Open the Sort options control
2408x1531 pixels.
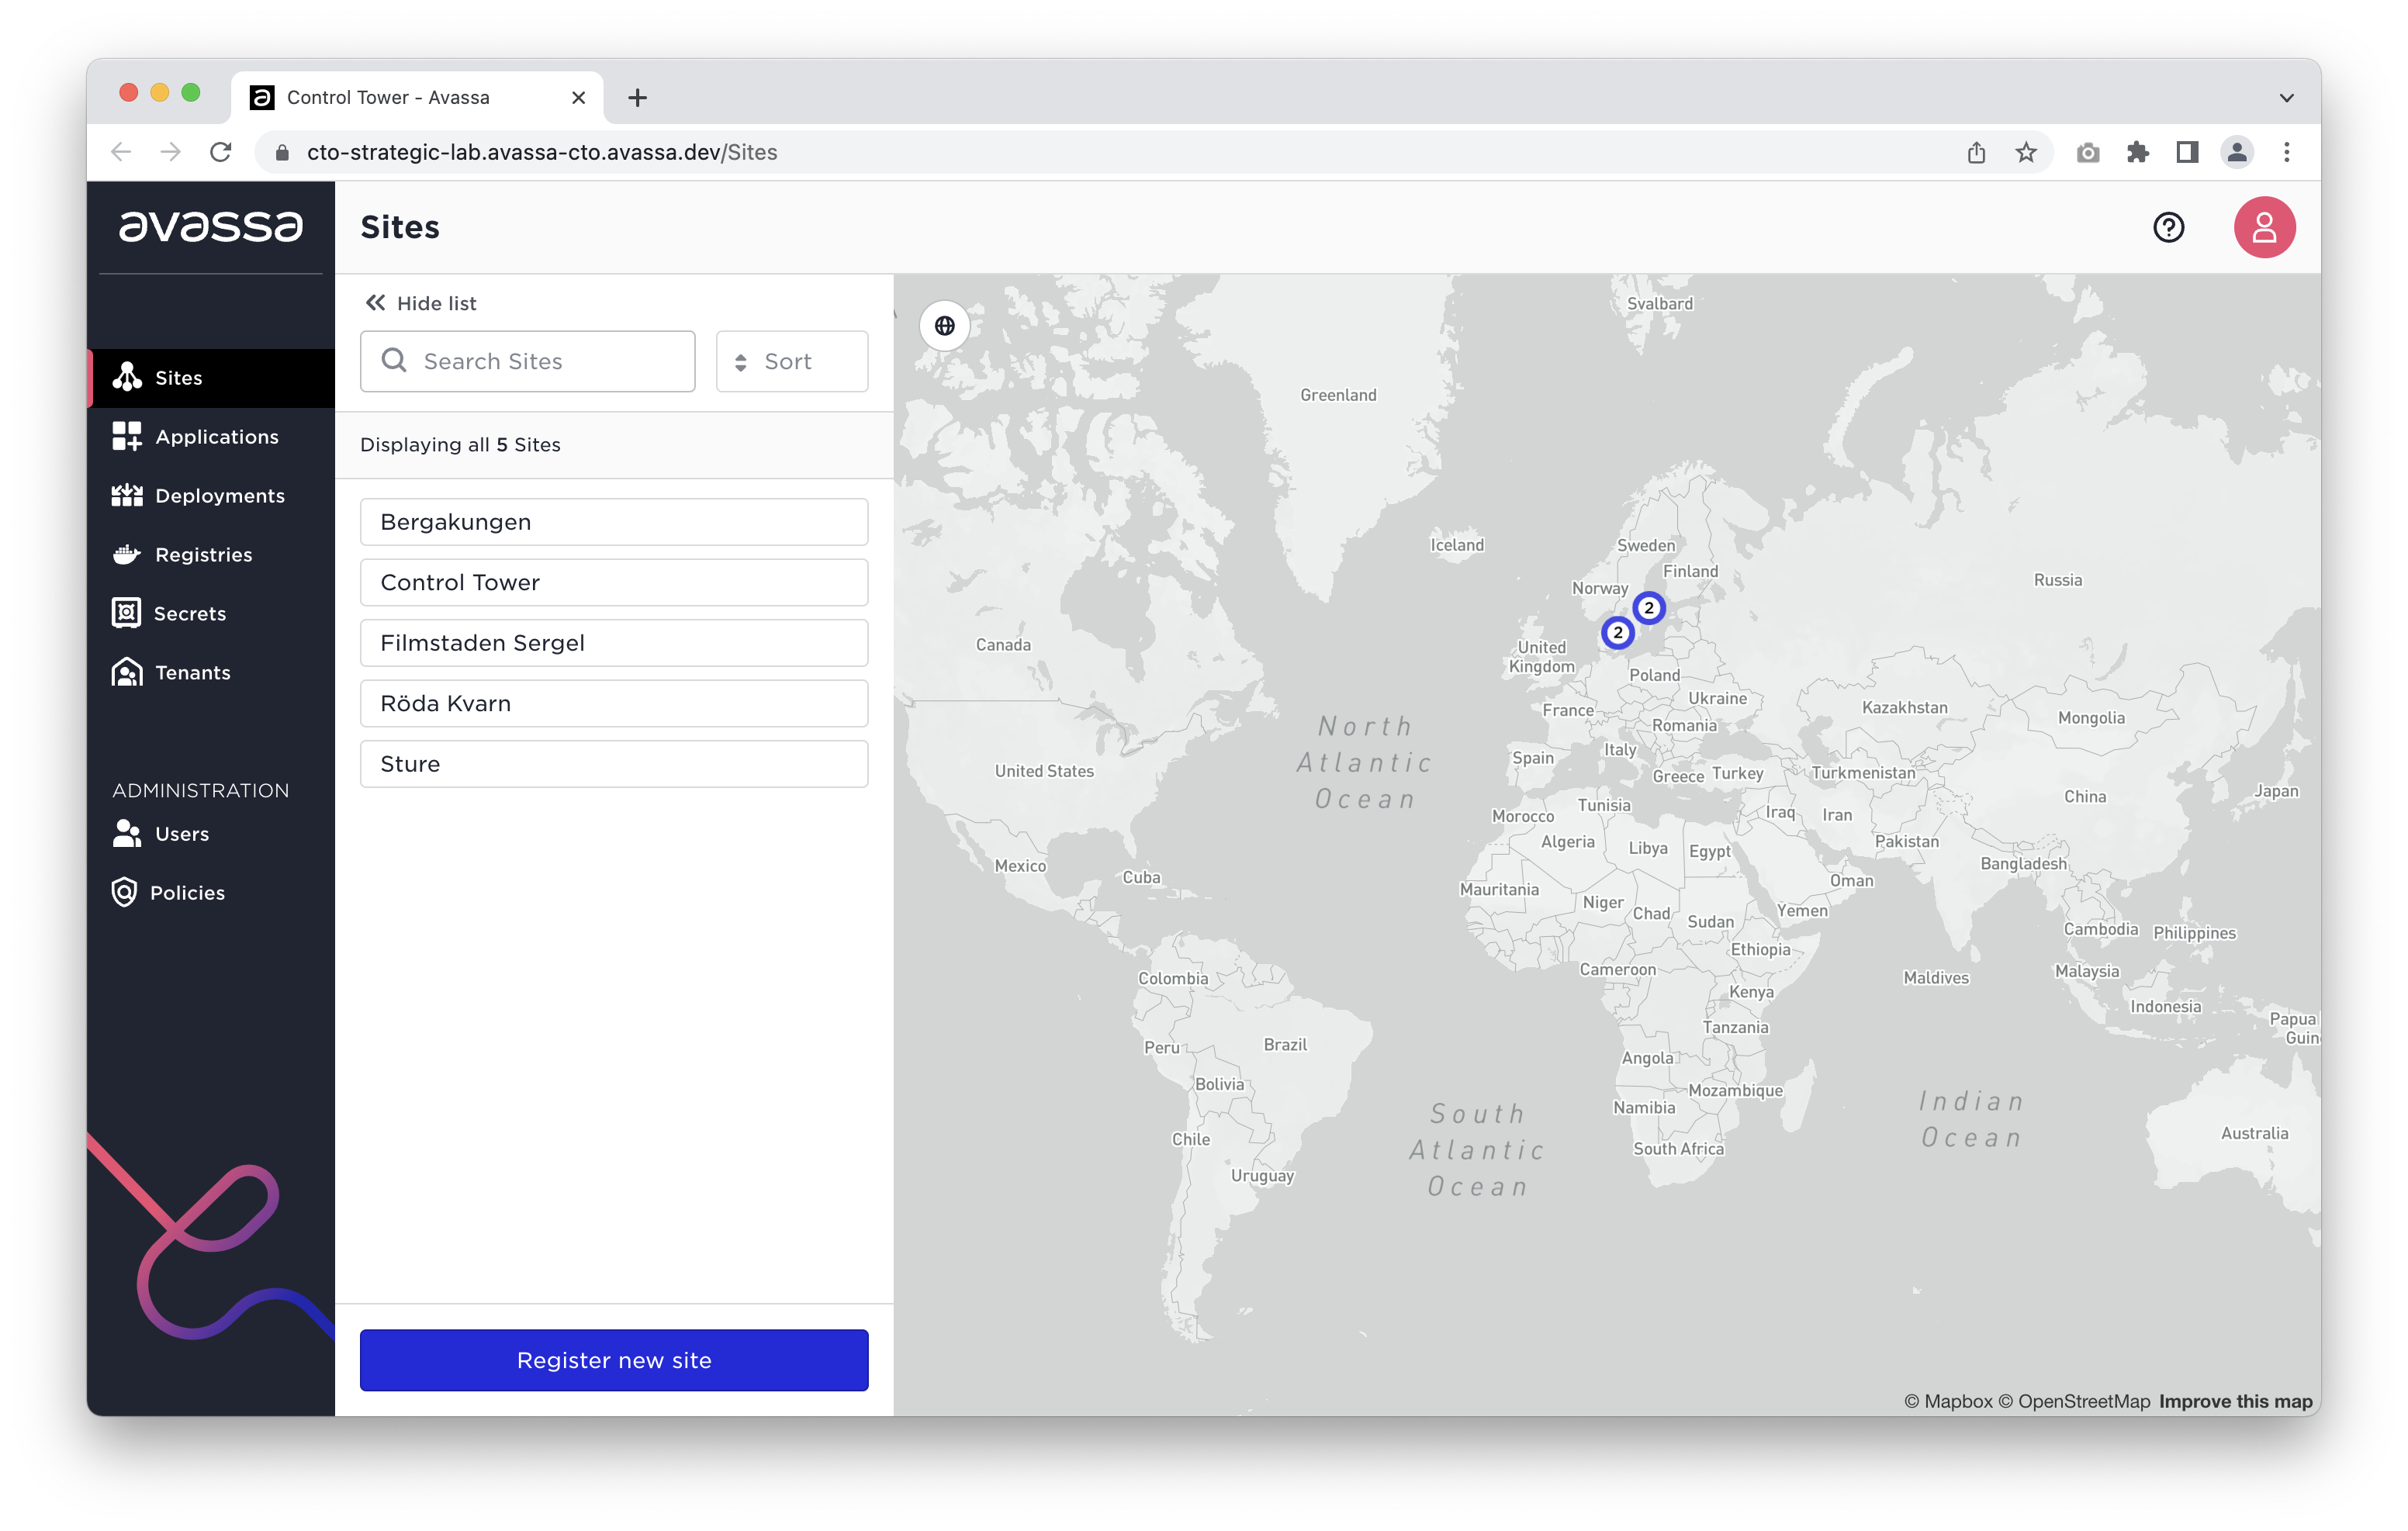(x=790, y=361)
